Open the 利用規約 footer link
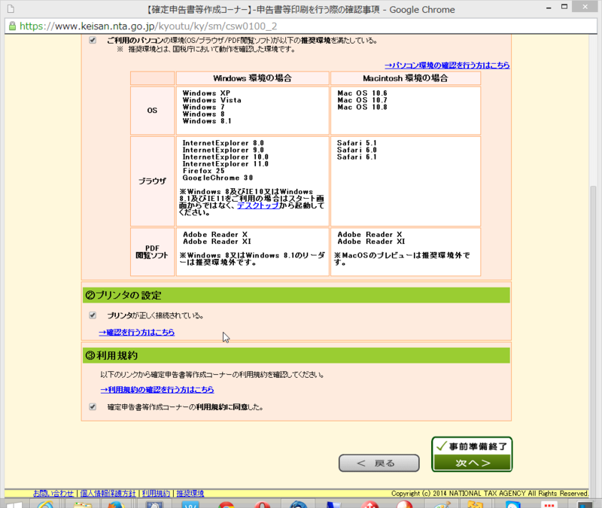This screenshot has width=602, height=508. (x=156, y=493)
